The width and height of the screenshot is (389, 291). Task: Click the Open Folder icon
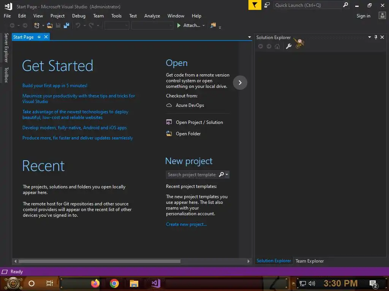pos(169,133)
